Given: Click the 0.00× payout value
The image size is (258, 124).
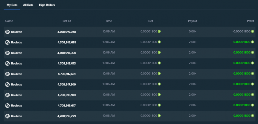Looking at the screenshot, I should (x=193, y=31).
